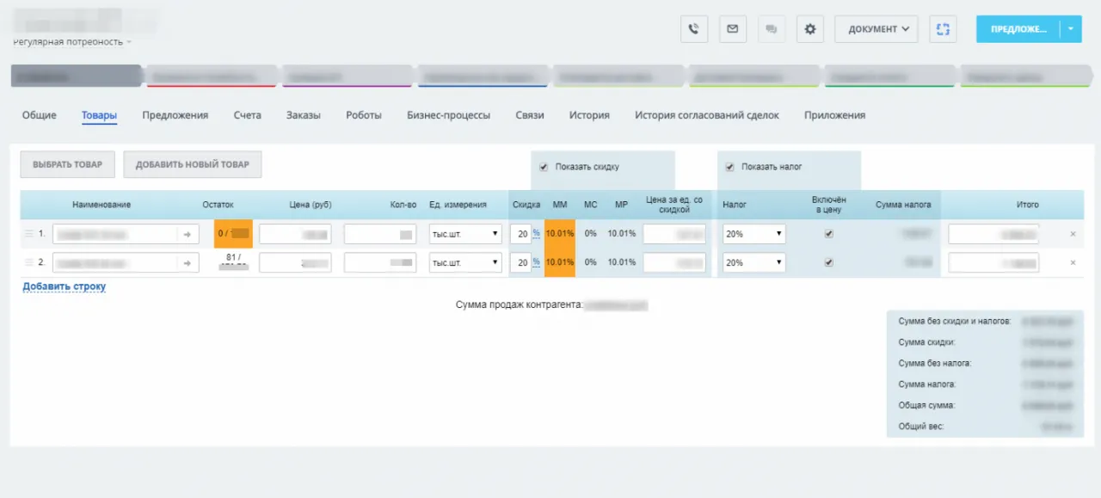Open settings with the gear icon
This screenshot has height=498, width=1101.
coord(809,28)
